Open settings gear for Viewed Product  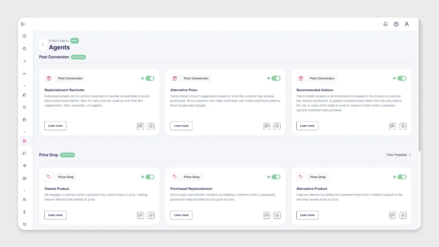tap(151, 215)
